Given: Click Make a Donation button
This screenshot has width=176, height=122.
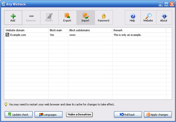Looking at the screenshot, I should point(79,115).
